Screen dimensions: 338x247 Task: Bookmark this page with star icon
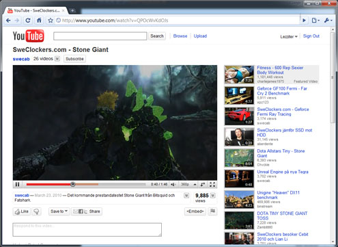pyautogui.click(x=51, y=21)
